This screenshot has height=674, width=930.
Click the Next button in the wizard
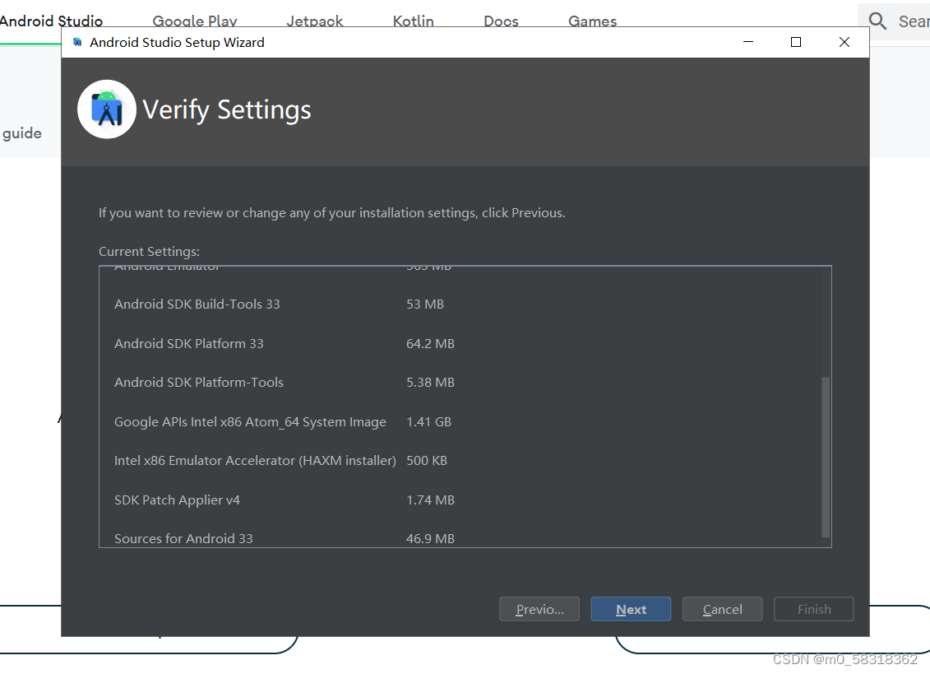pyautogui.click(x=631, y=609)
